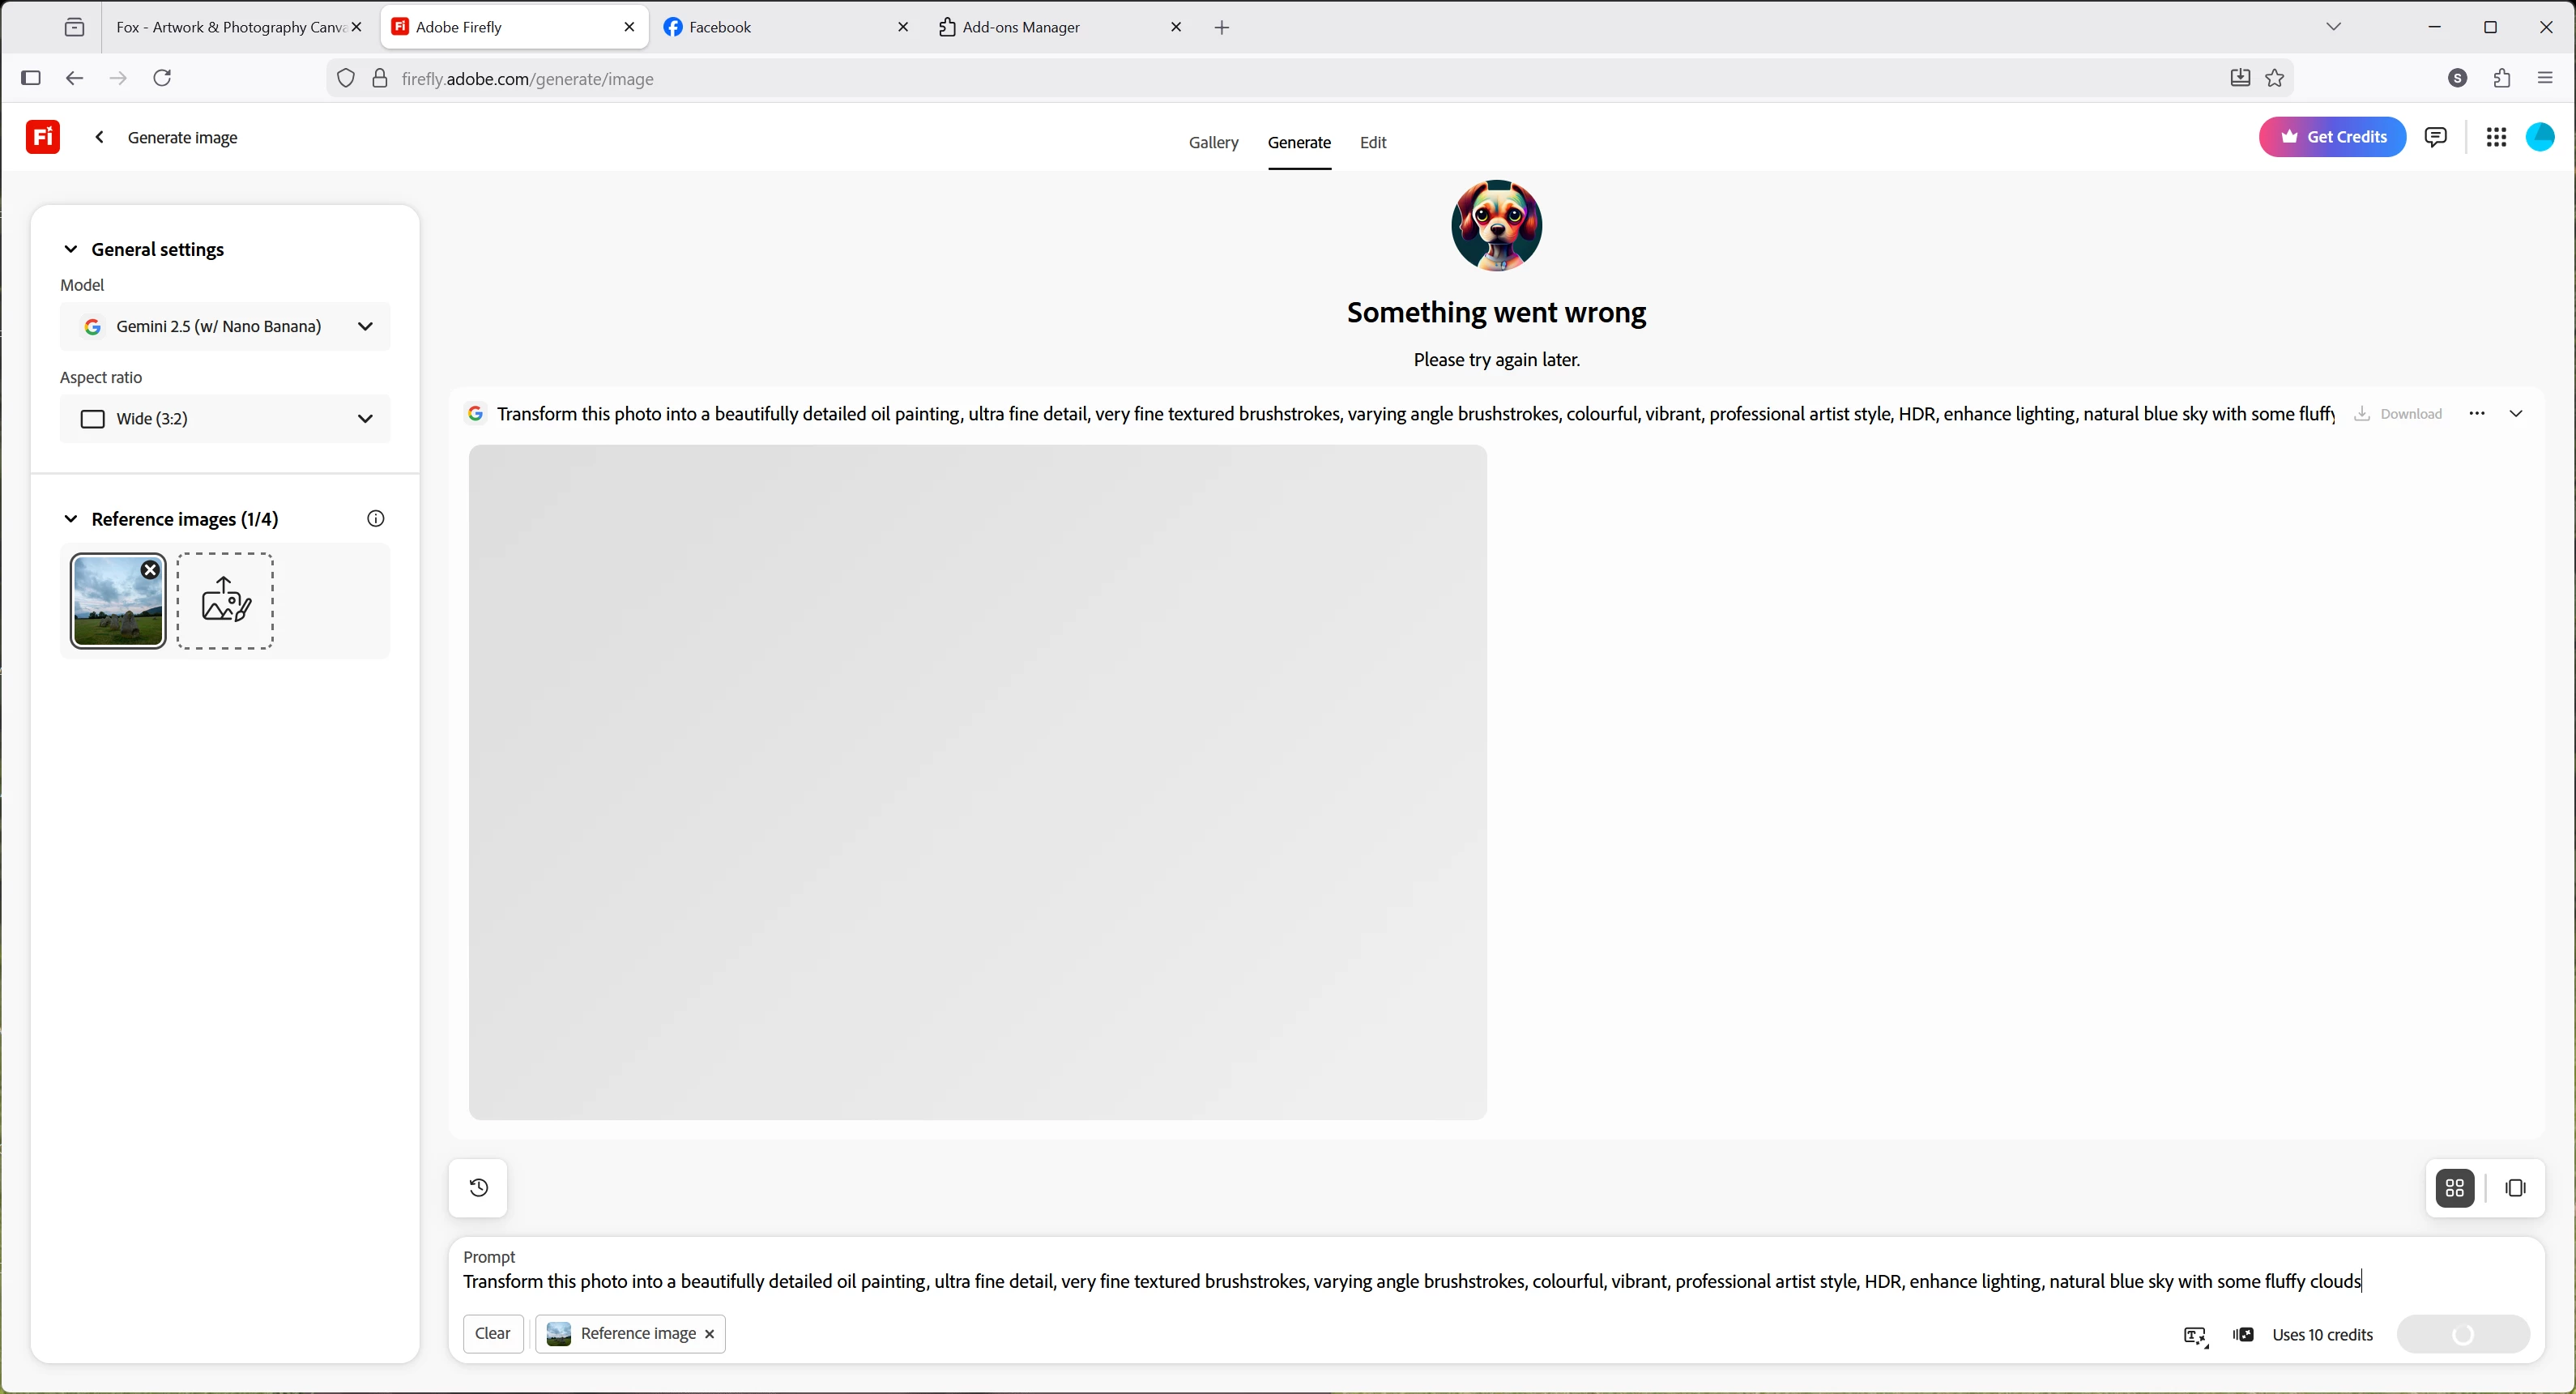Click the Get Credits button
2576x1394 pixels.
click(x=2332, y=137)
